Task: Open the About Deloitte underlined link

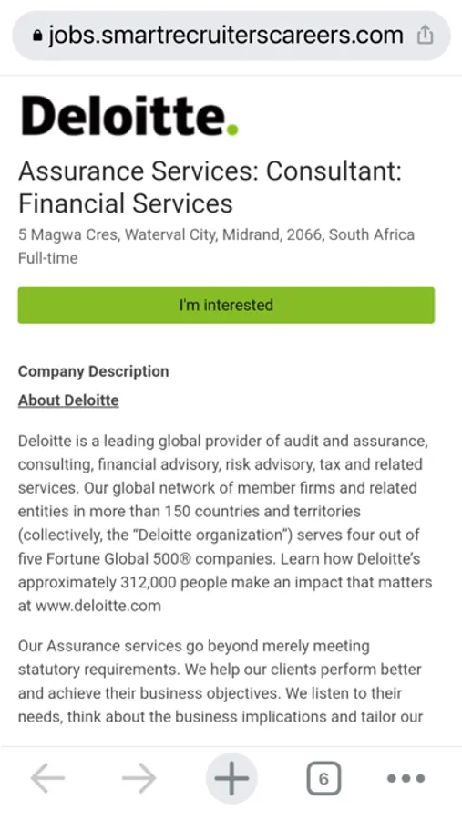Action: 68,400
